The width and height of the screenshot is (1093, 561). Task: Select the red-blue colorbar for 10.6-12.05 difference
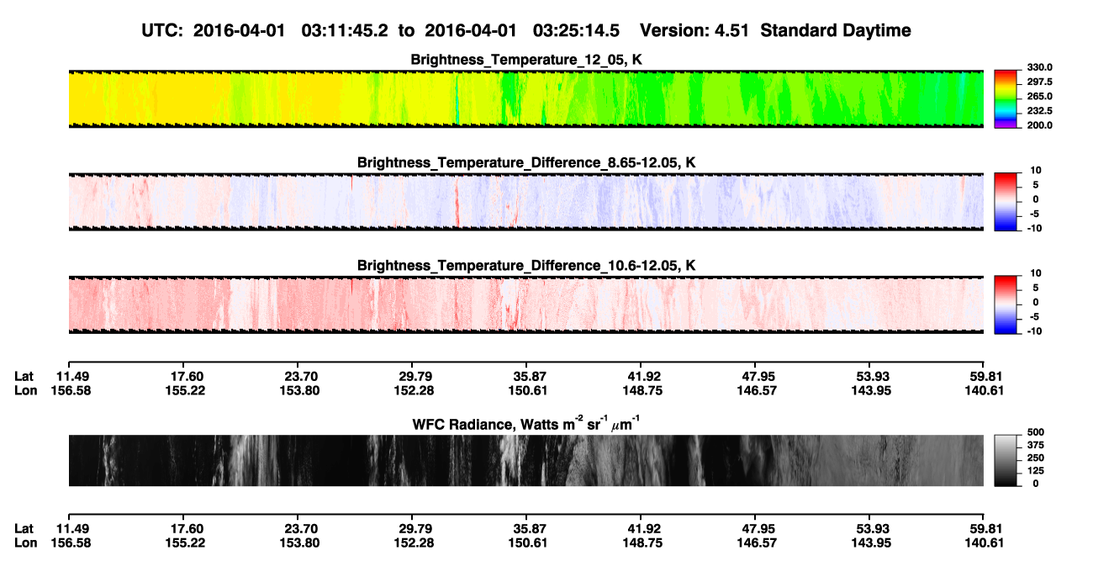pos(1006,304)
